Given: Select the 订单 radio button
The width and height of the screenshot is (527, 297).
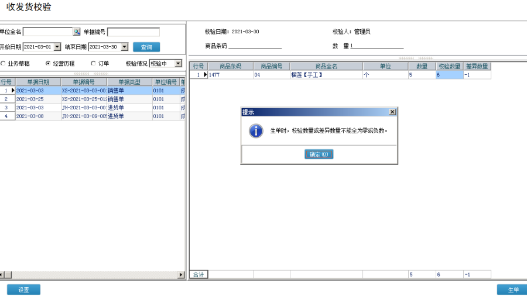Looking at the screenshot, I should pos(93,63).
